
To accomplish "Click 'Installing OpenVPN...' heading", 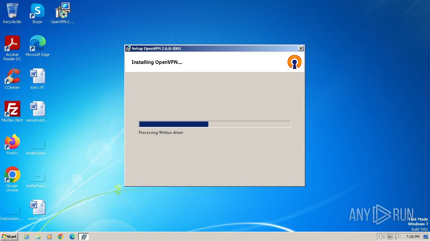I will click(x=157, y=62).
